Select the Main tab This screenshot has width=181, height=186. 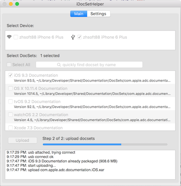pyautogui.click(x=79, y=14)
